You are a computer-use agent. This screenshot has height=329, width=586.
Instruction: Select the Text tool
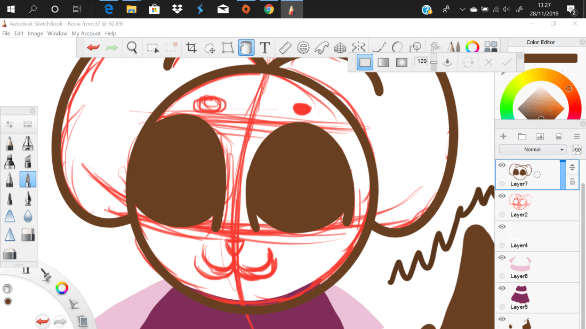(x=264, y=48)
